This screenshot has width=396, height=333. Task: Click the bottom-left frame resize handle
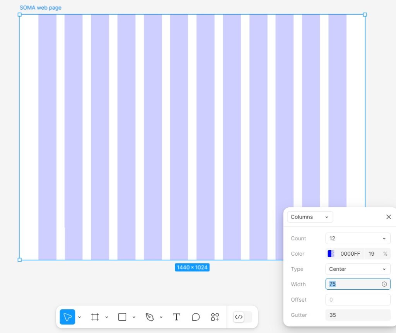coord(20,260)
